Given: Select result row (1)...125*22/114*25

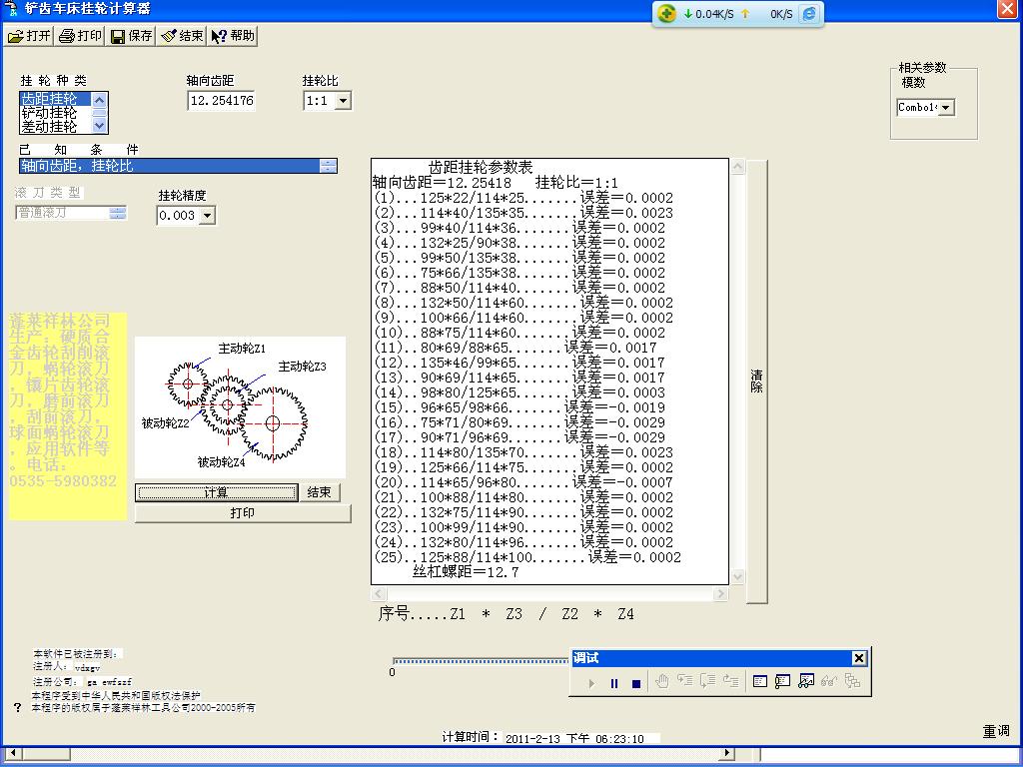Looking at the screenshot, I should tap(523, 198).
